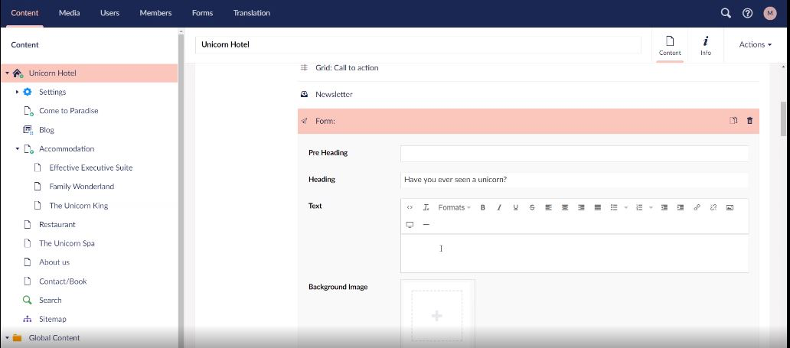Collapse Unicorn Hotel tree node
The width and height of the screenshot is (790, 348).
7,73
